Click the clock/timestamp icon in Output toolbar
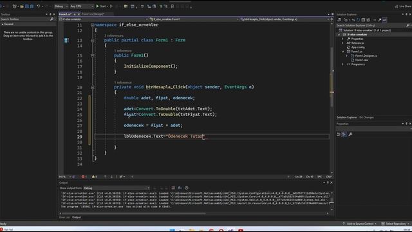Image resolution: width=412 pixels, height=232 pixels. (x=187, y=188)
